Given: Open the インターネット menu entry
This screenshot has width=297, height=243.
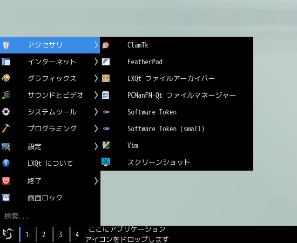Looking at the screenshot, I should point(50,62).
